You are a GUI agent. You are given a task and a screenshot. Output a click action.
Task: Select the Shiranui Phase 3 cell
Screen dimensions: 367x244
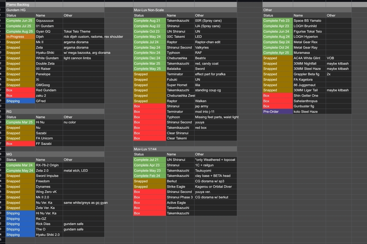pos(180,197)
